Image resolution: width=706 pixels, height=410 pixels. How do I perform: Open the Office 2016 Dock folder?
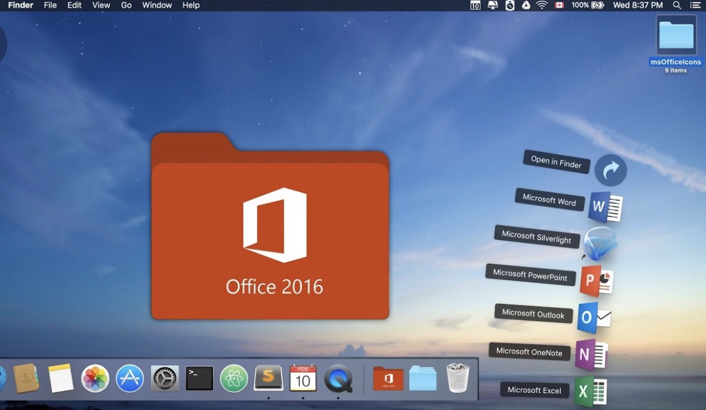[388, 378]
